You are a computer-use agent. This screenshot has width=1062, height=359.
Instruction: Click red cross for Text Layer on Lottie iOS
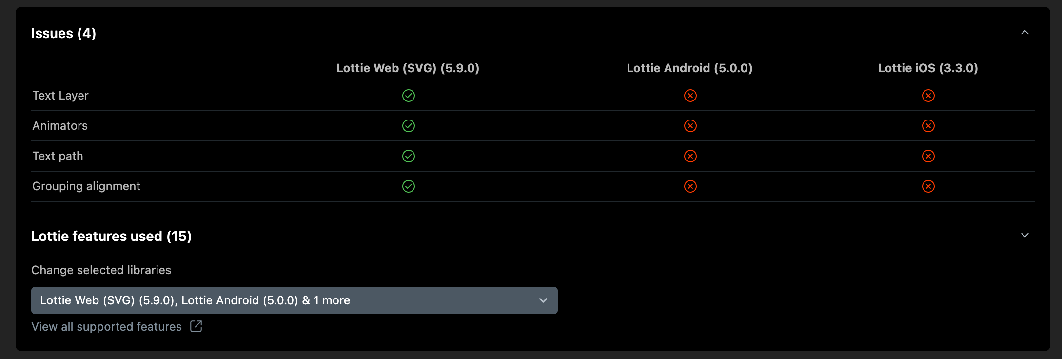928,96
